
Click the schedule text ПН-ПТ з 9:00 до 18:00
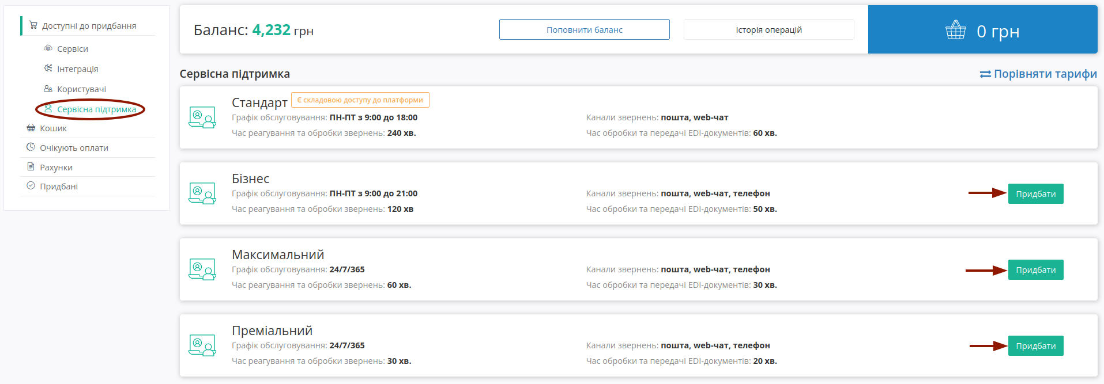click(x=374, y=117)
